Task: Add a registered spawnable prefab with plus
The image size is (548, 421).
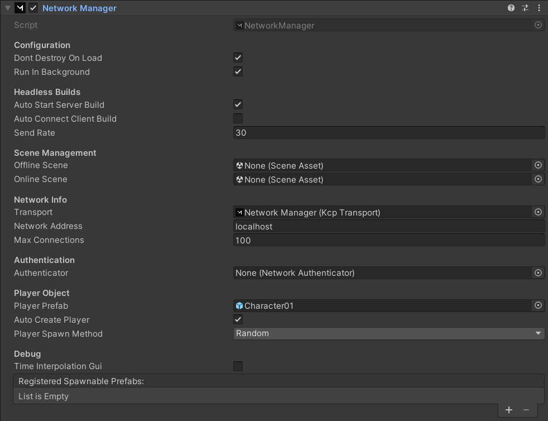Action: coord(509,410)
